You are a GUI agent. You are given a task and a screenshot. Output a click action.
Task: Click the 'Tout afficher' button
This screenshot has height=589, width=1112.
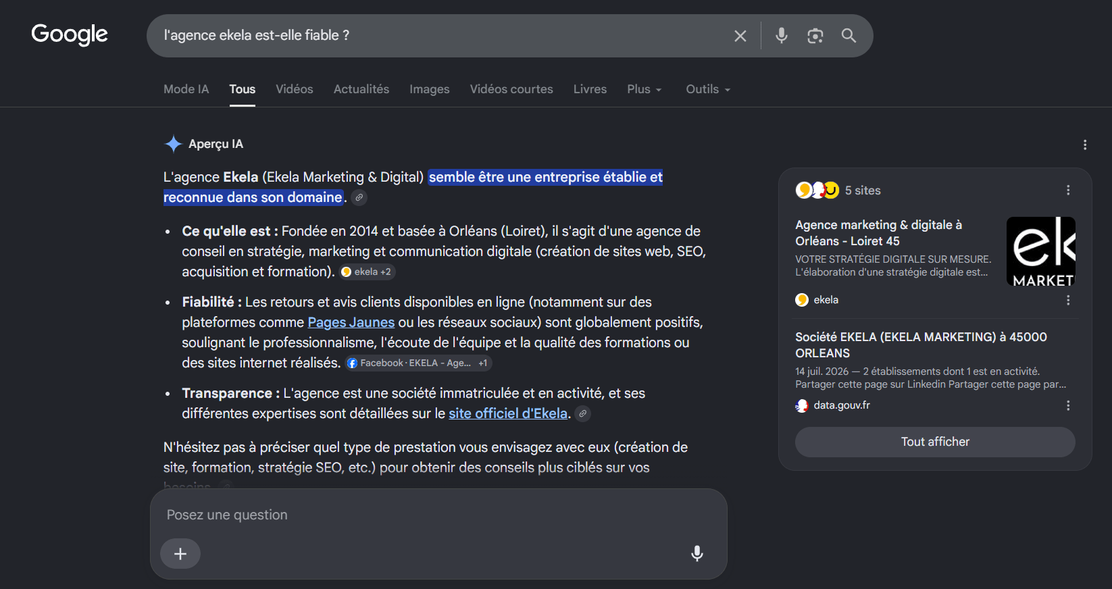click(x=935, y=442)
